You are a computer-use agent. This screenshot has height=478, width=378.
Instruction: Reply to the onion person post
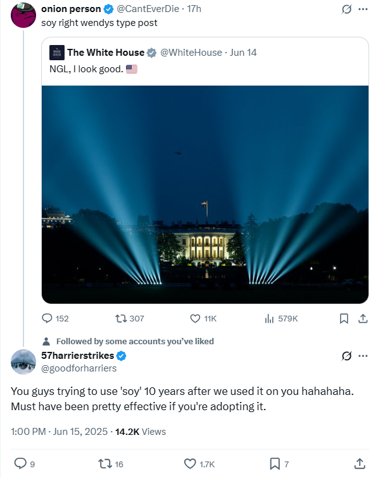55,319
